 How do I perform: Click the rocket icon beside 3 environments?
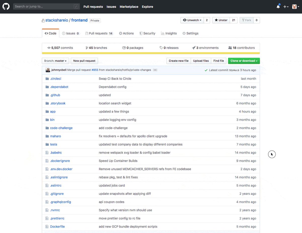coord(194,48)
